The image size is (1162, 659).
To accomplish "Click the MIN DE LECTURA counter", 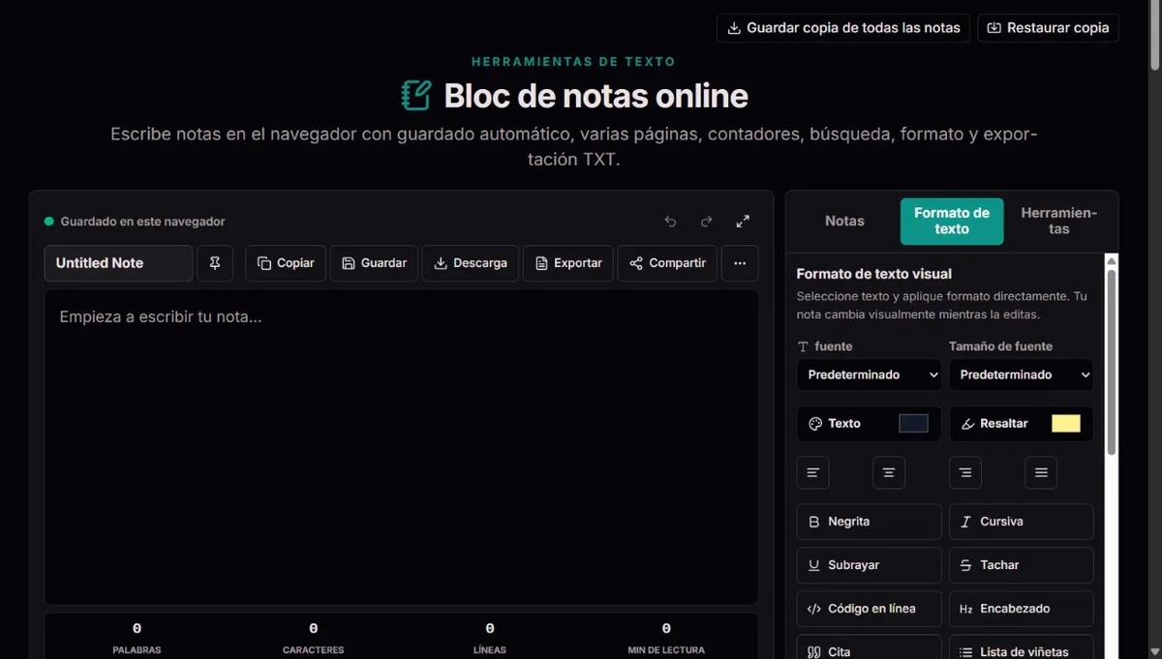I will pyautogui.click(x=666, y=639).
